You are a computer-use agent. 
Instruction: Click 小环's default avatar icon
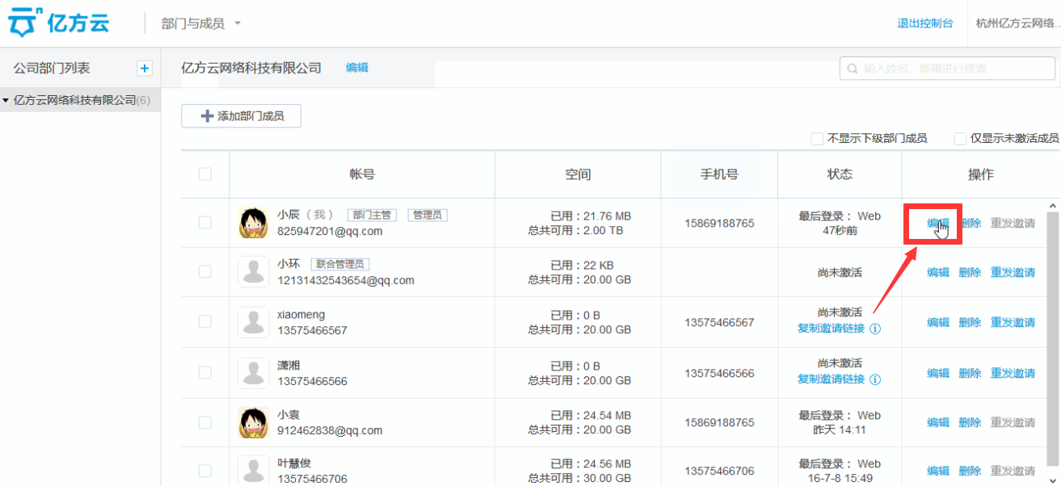[254, 272]
